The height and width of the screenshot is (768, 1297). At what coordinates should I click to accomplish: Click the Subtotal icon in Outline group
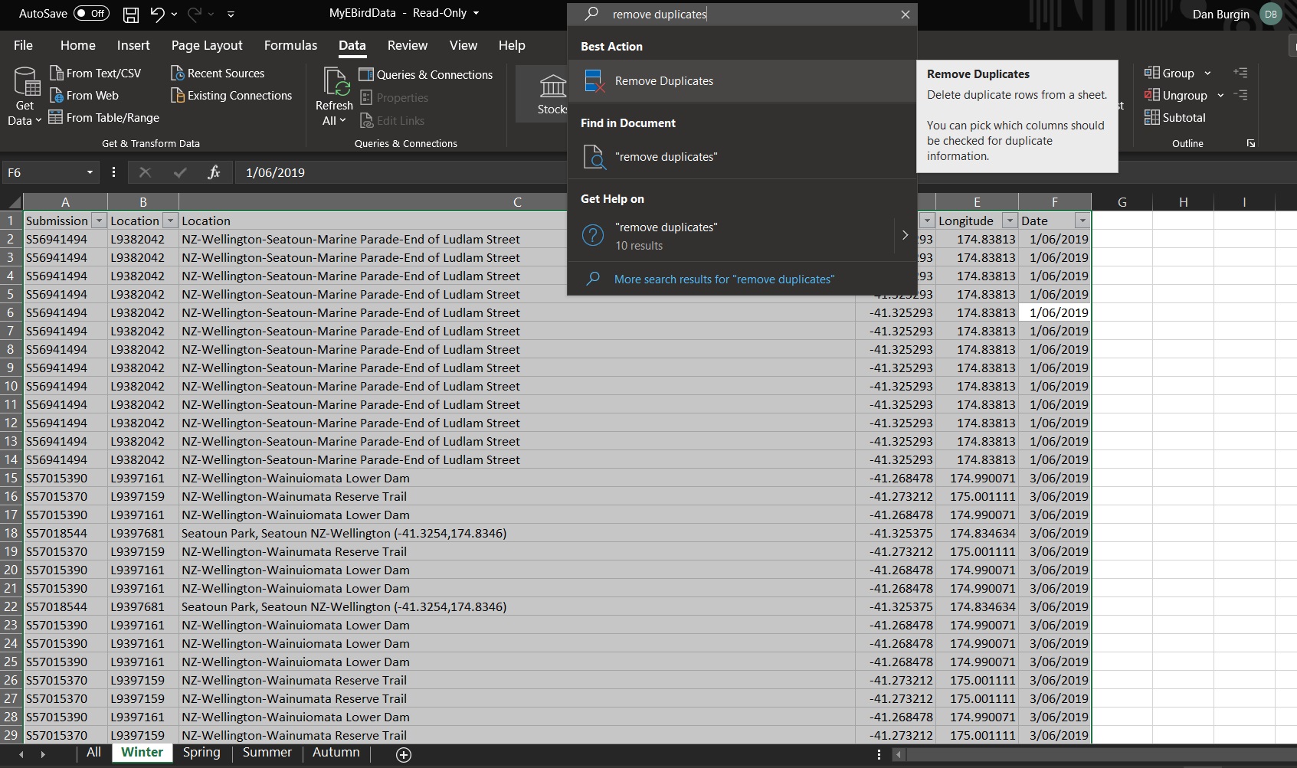pyautogui.click(x=1151, y=117)
